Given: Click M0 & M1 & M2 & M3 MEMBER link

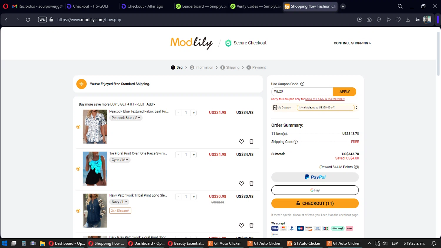Looking at the screenshot, I should pos(325,99).
